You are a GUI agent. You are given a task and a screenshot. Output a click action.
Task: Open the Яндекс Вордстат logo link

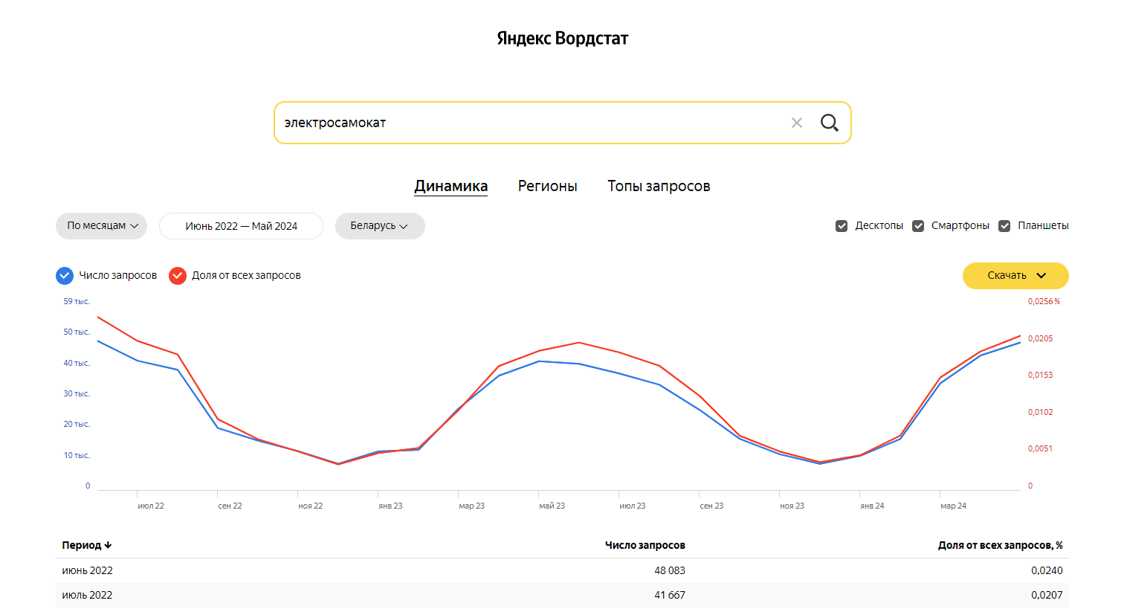tap(563, 38)
